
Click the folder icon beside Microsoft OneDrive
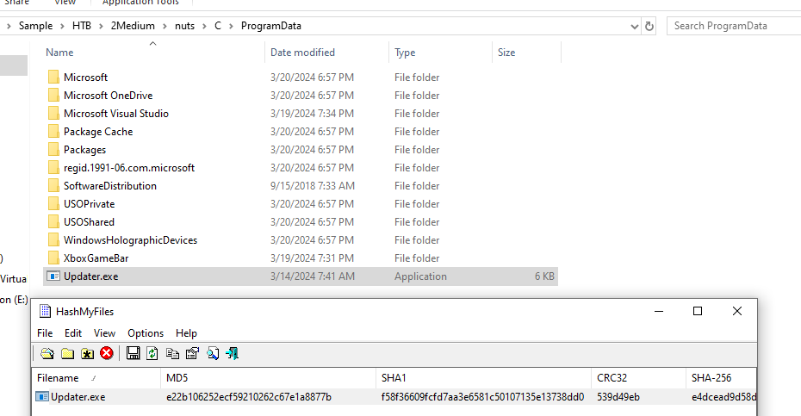coord(53,95)
